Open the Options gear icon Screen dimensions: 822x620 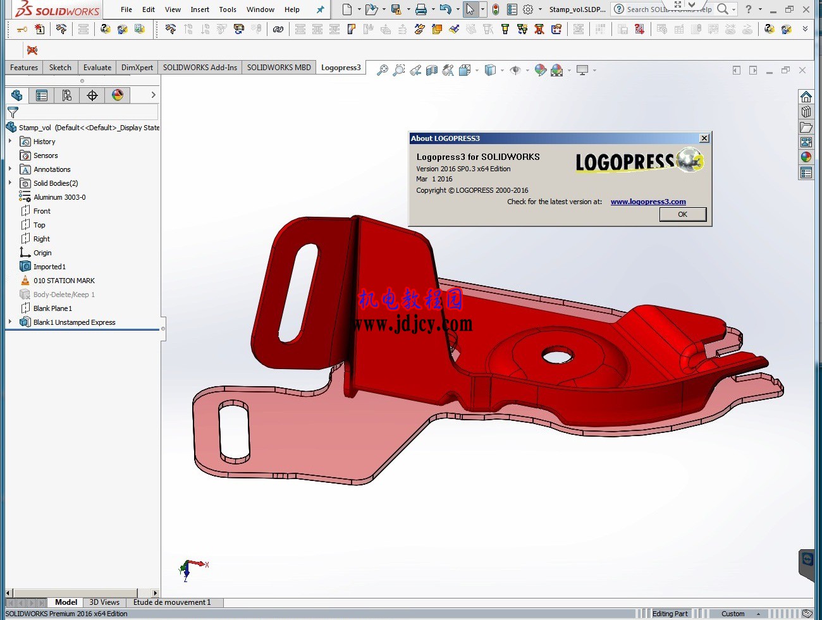[528, 9]
